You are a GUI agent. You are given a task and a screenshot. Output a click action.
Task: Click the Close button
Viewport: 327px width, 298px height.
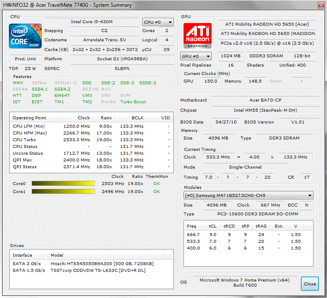pyautogui.click(x=310, y=284)
